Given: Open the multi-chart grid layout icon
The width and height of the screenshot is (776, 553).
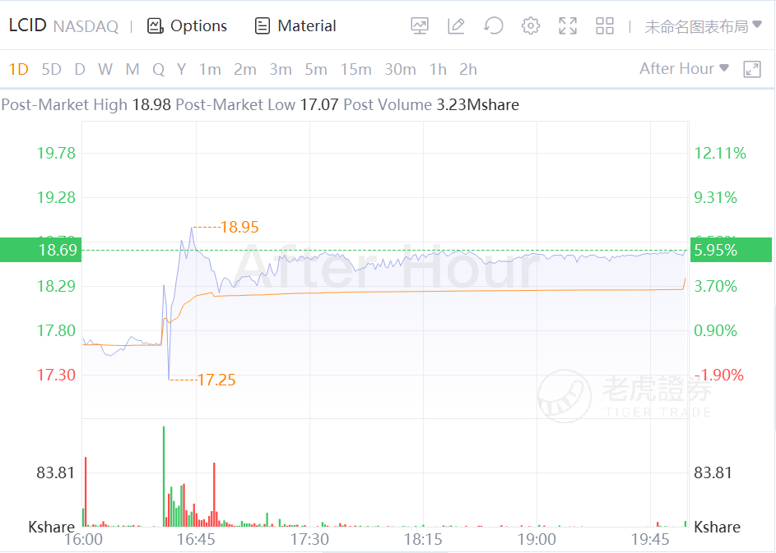Looking at the screenshot, I should pos(605,26).
